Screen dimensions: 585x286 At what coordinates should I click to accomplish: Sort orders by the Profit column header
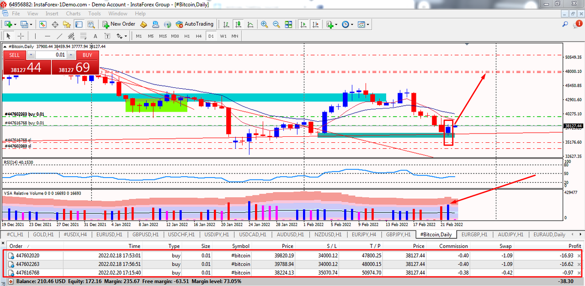(575, 246)
